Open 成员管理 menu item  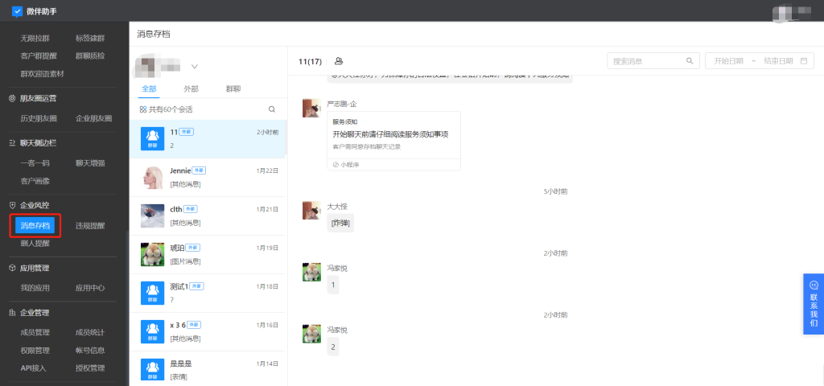[35, 332]
